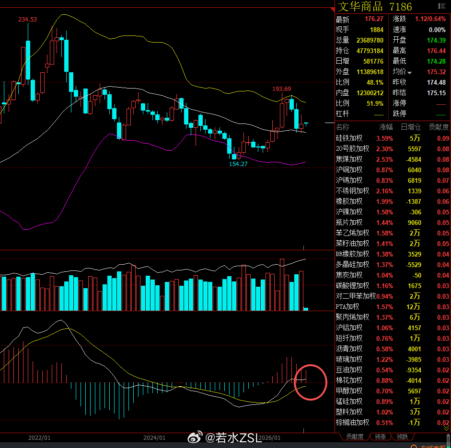
Task: Select the 硅铁加权 row
Action: pos(393,138)
